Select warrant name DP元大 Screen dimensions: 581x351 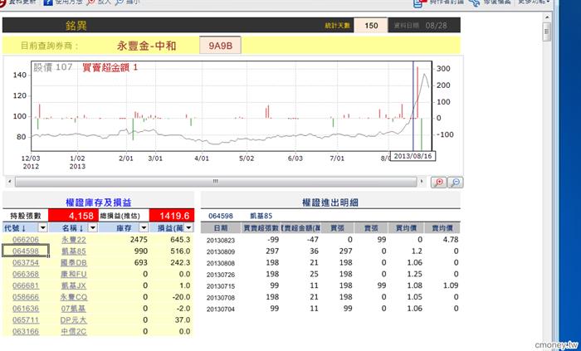74,320
